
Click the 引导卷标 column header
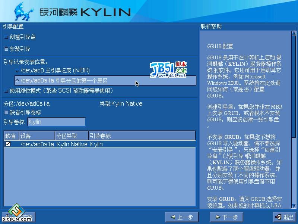[142, 136]
